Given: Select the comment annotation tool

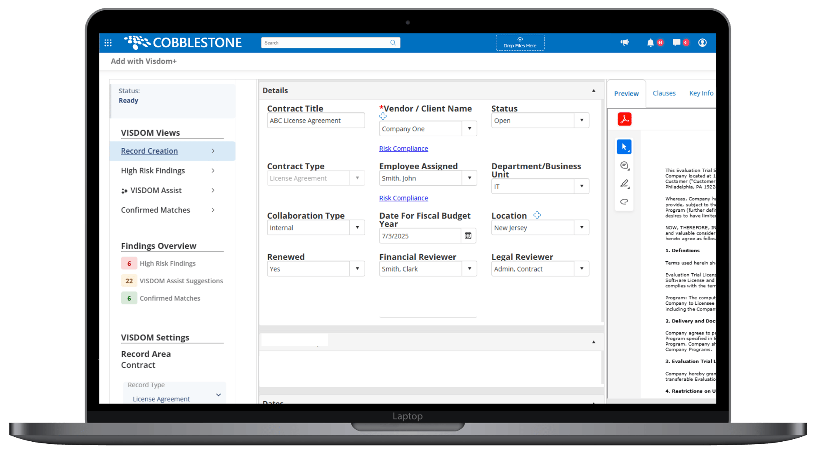Looking at the screenshot, I should (624, 166).
